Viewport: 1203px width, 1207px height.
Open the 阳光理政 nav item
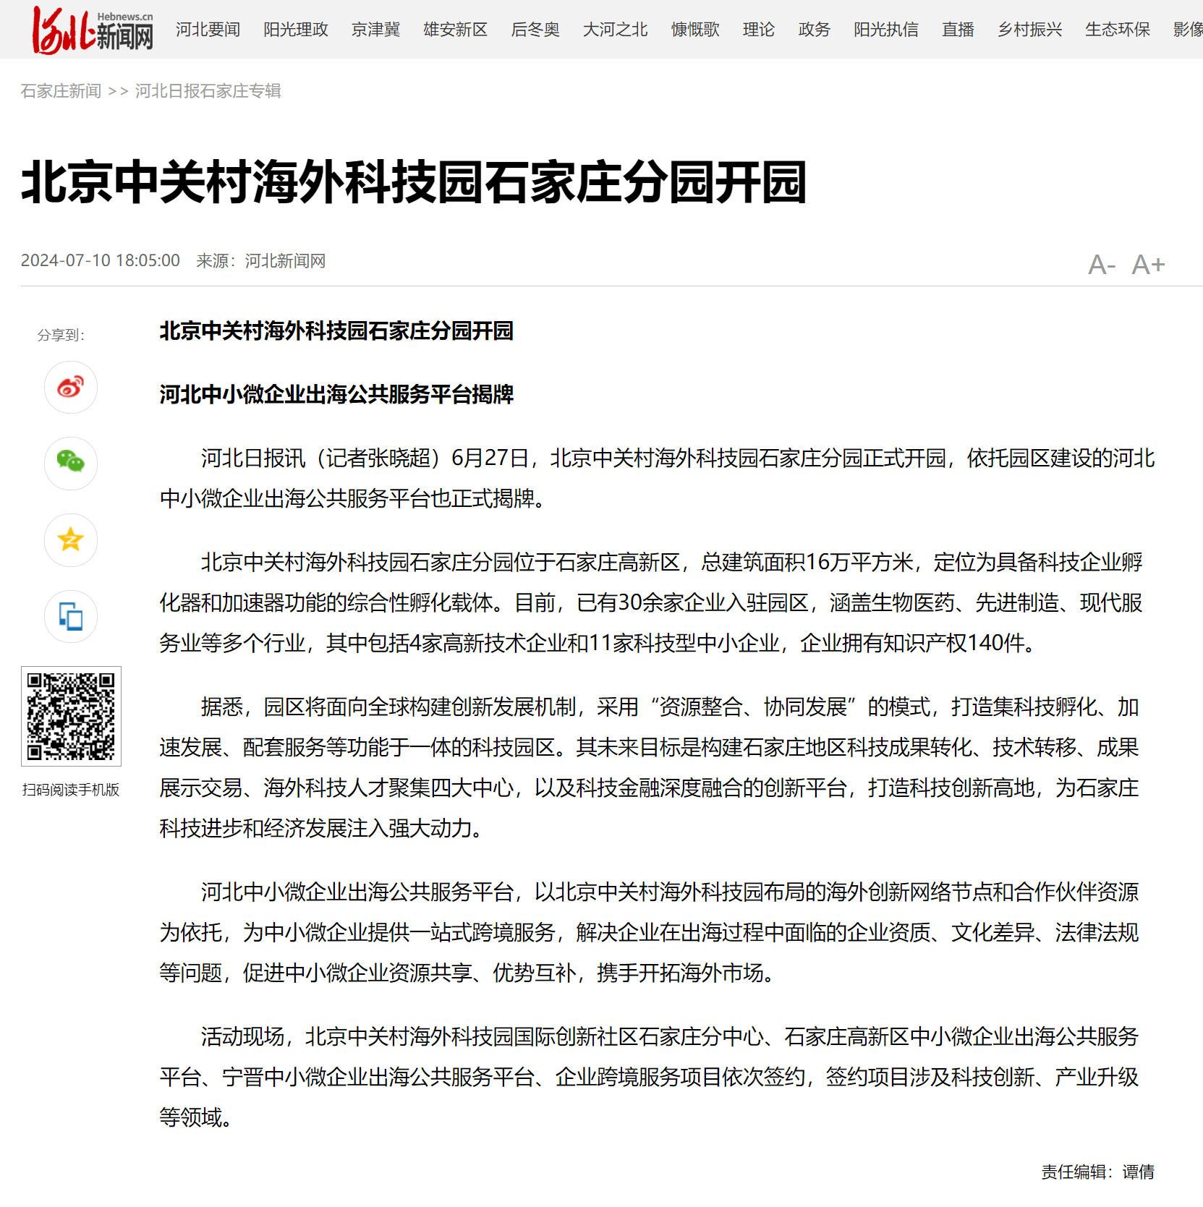click(296, 30)
